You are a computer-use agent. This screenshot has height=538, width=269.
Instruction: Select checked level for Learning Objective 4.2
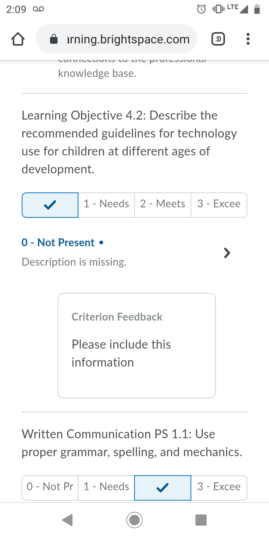(x=50, y=205)
